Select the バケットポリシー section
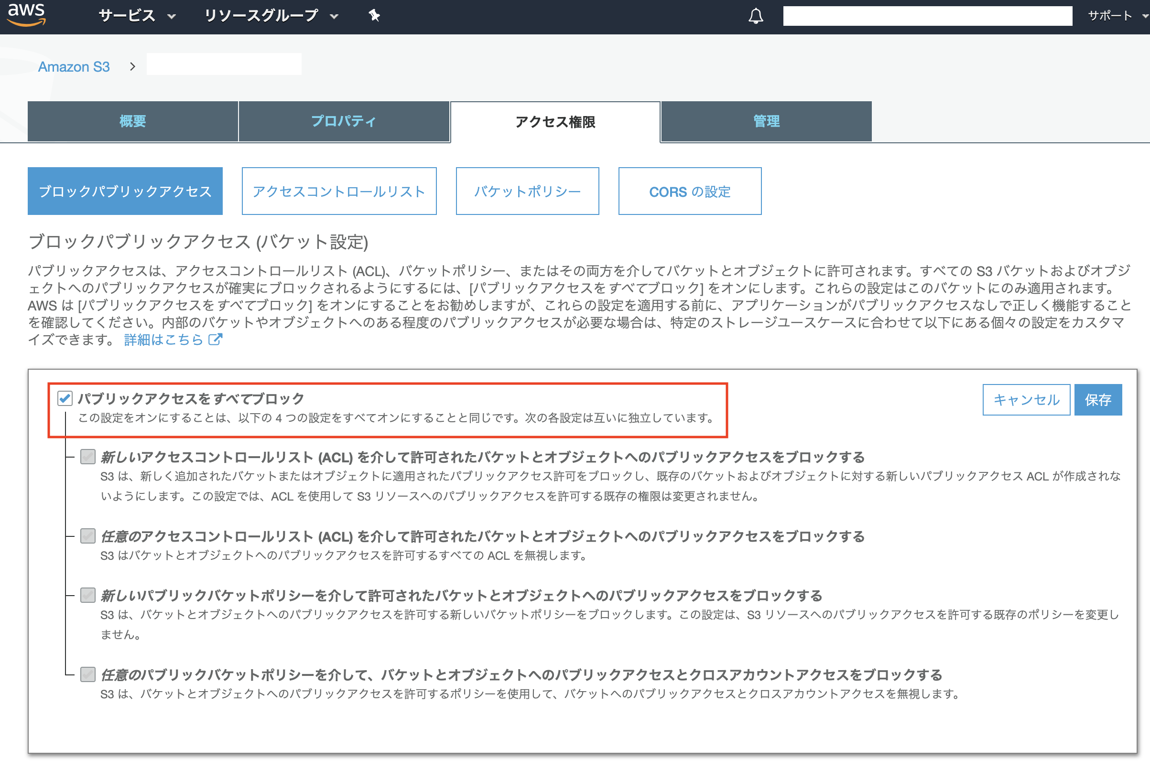Image resolution: width=1150 pixels, height=769 pixels. click(x=527, y=191)
